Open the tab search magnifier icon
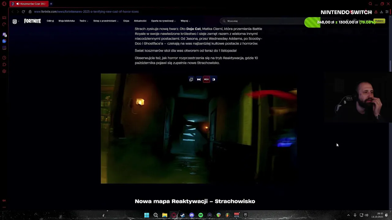 pyautogui.click(x=370, y=4)
